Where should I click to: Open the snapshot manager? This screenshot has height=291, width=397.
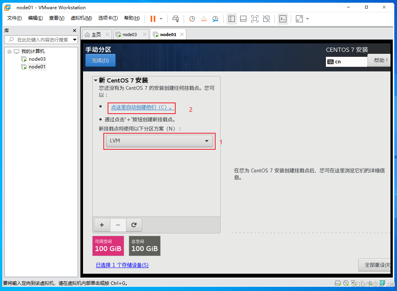coord(215,19)
